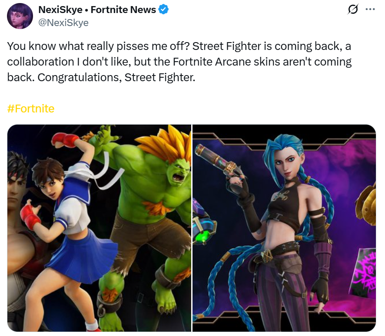This screenshot has height=336, width=385.
Task: Click Jinx's blue-haired face in the right image
Action: pos(285,163)
